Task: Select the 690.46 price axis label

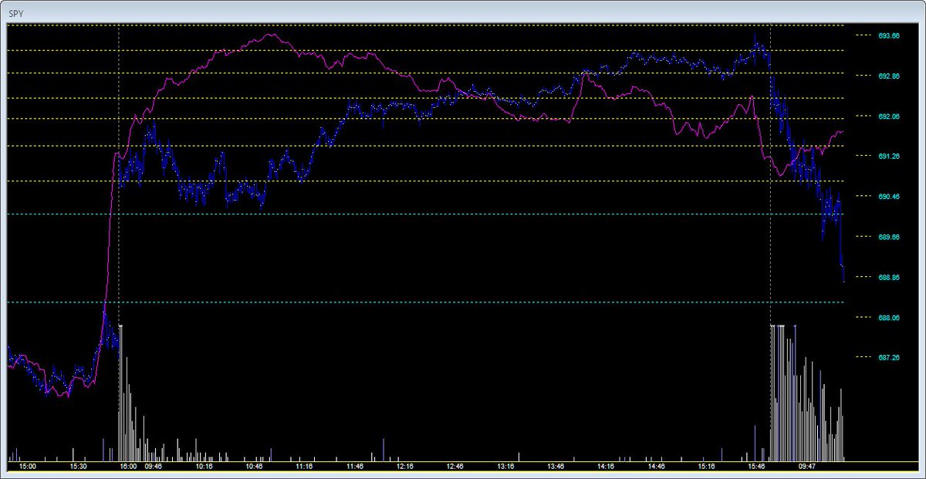Action: pyautogui.click(x=889, y=197)
